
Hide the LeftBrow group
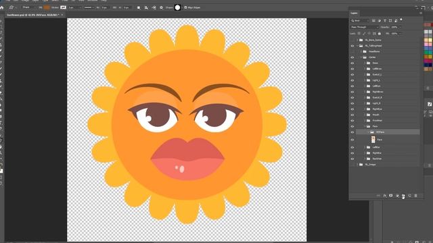click(x=352, y=69)
